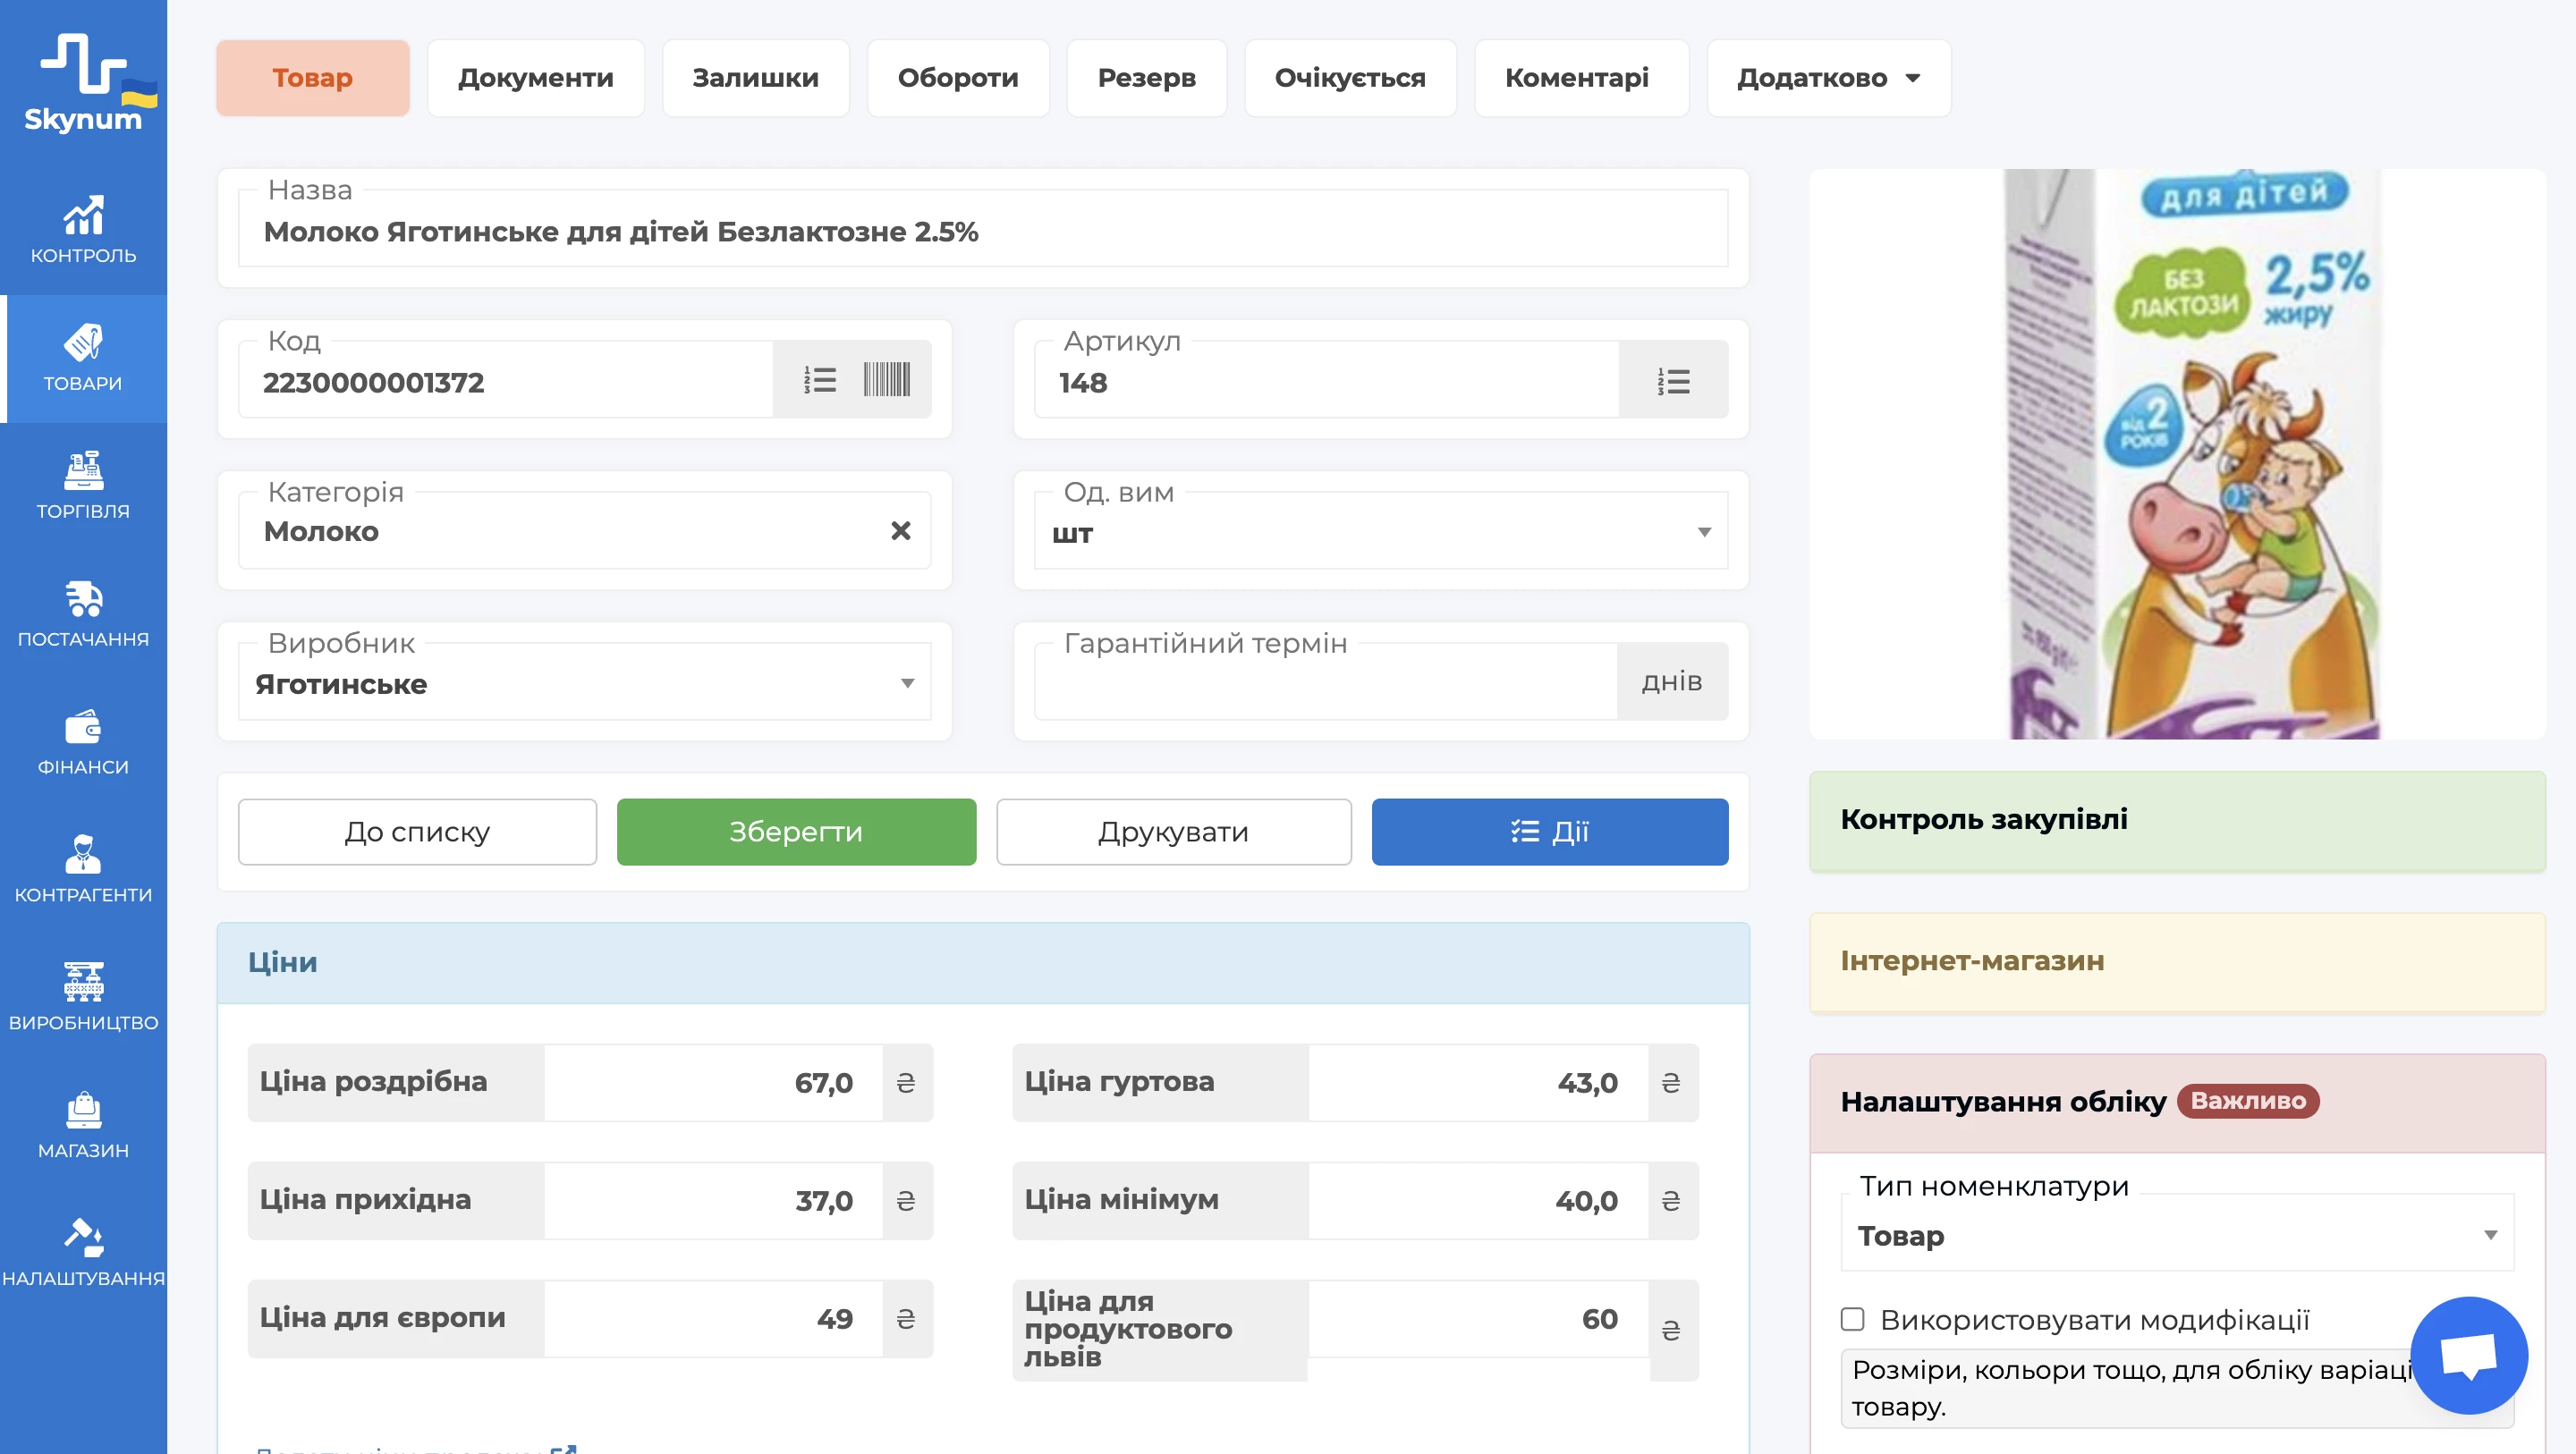Open the Торгівля sidebar section
This screenshot has width=2576, height=1454.
coord(83,486)
